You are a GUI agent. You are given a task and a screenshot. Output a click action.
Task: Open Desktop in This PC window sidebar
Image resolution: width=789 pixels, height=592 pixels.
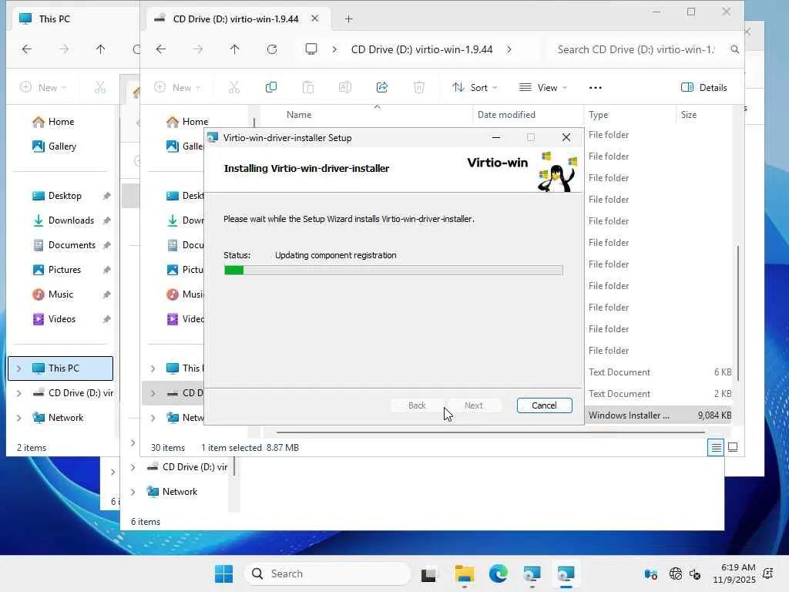click(x=65, y=195)
